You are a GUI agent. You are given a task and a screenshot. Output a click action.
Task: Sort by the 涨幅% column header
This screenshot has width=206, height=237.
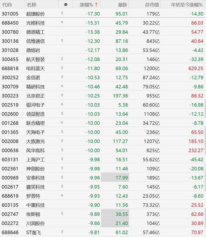[x=86, y=5]
